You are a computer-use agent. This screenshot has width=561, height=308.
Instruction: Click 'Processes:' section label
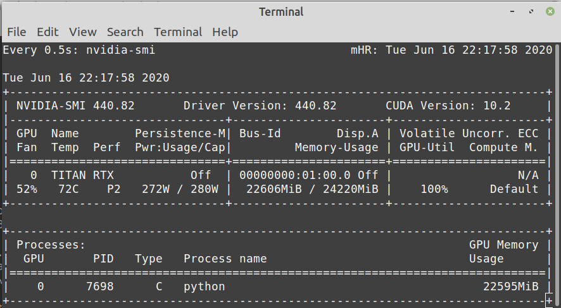point(51,245)
